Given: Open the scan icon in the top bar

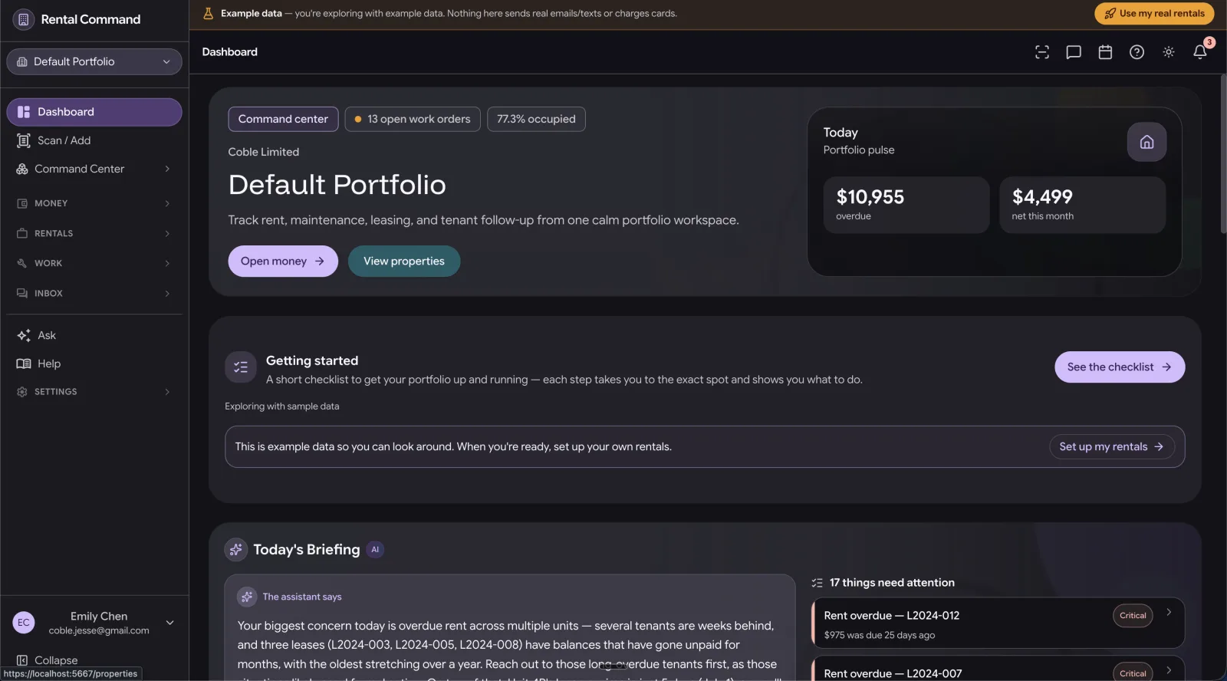Looking at the screenshot, I should coord(1042,52).
